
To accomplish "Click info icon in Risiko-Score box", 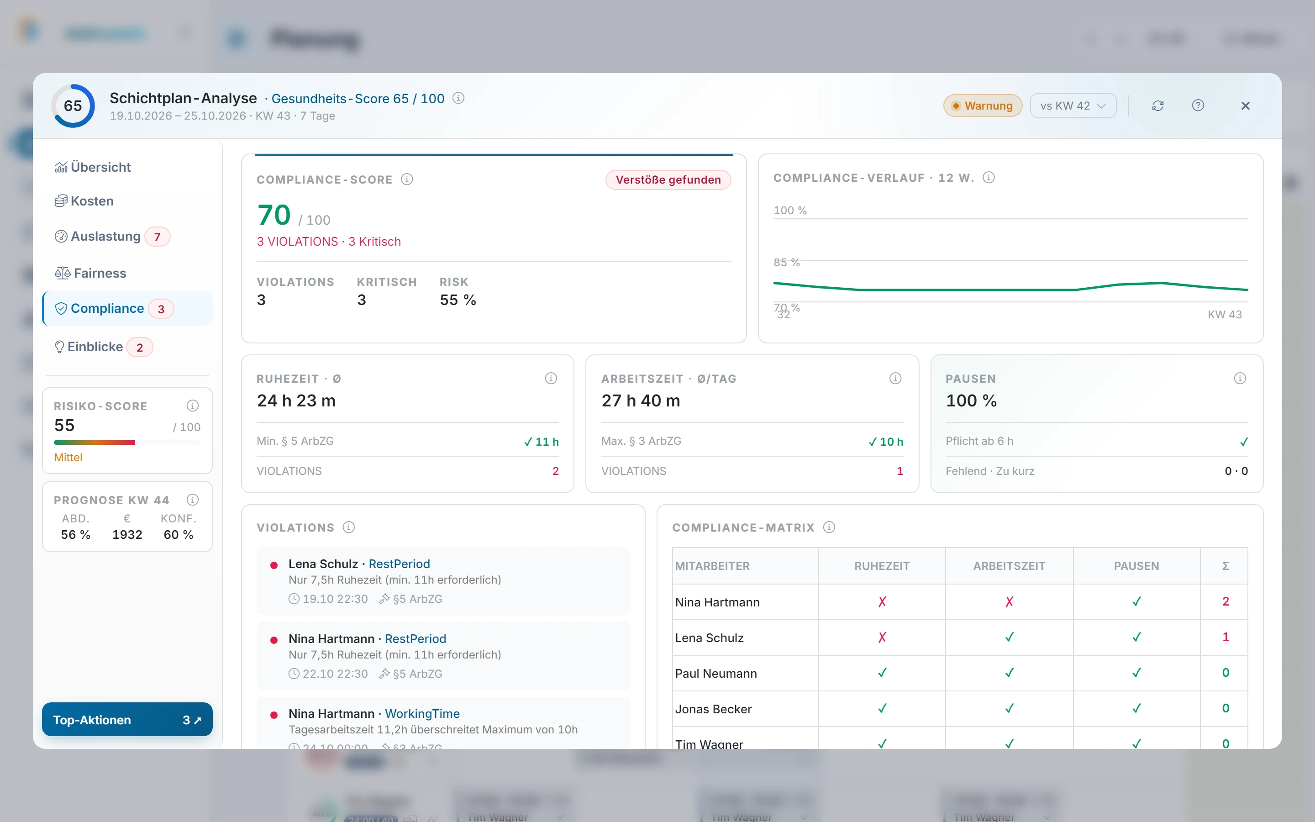I will [x=192, y=406].
